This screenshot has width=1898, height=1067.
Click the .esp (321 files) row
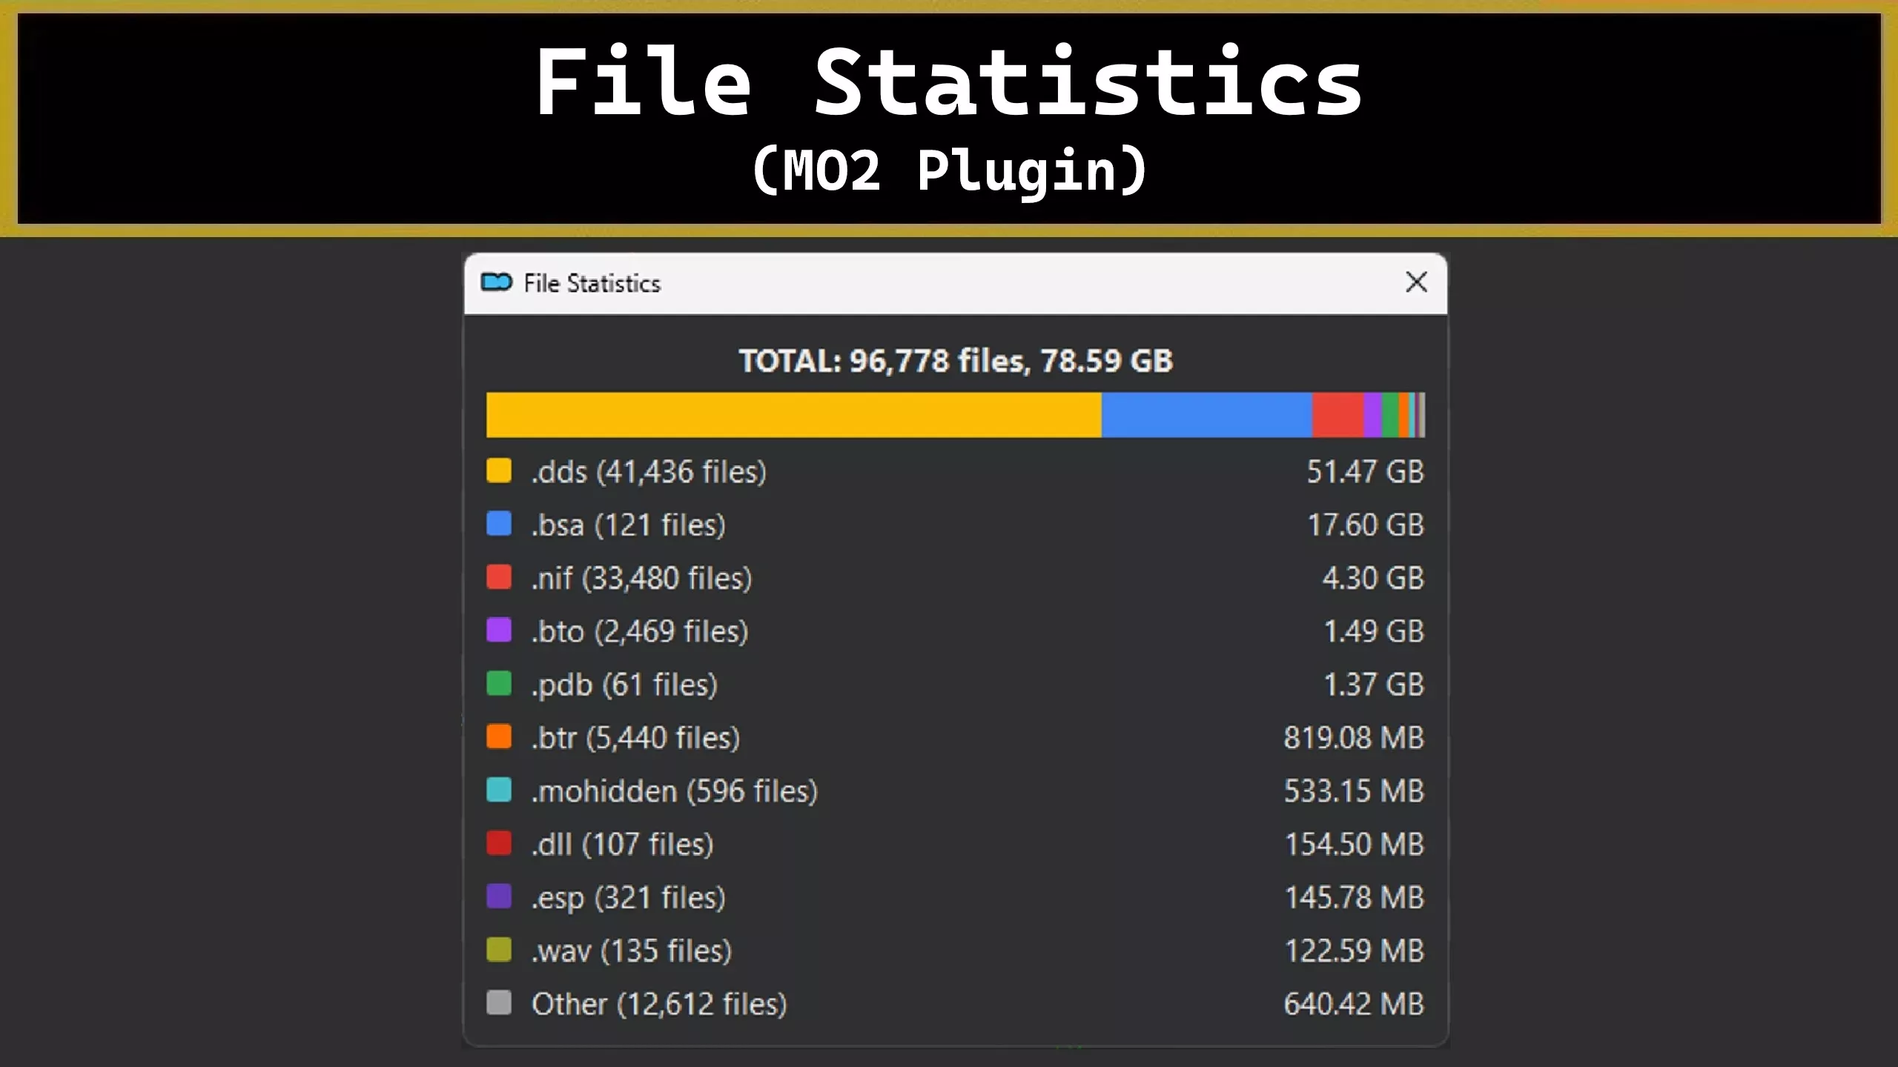click(629, 897)
